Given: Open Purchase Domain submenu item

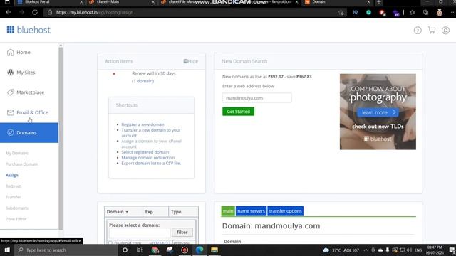Looking at the screenshot, I should pyautogui.click(x=22, y=164).
